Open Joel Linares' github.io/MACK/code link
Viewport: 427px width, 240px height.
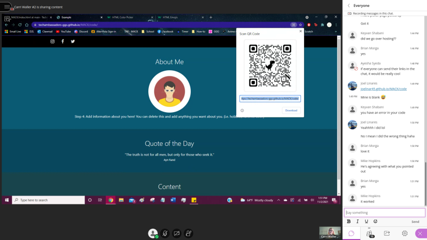click(x=384, y=89)
